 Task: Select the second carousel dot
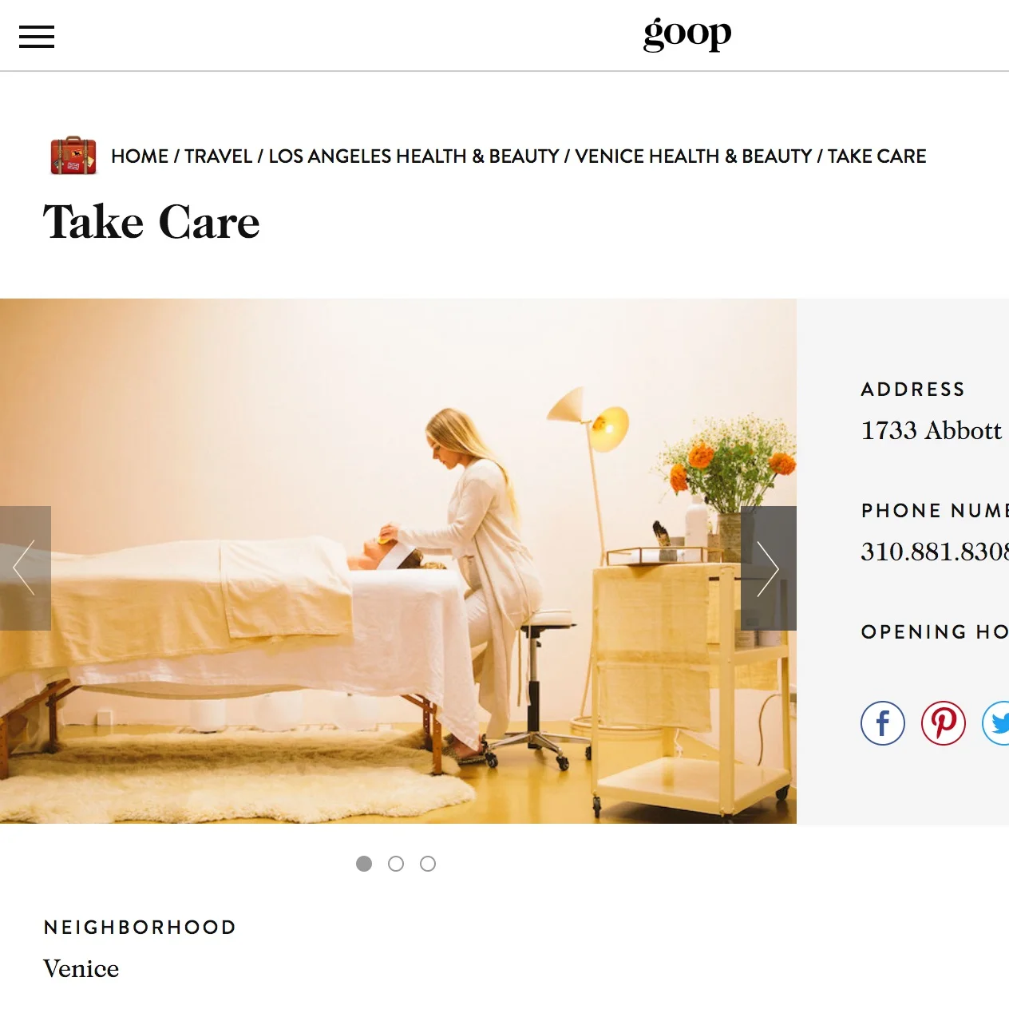[396, 864]
